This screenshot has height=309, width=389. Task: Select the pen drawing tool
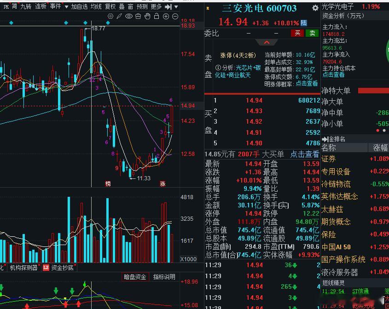pyautogui.click(x=119, y=16)
